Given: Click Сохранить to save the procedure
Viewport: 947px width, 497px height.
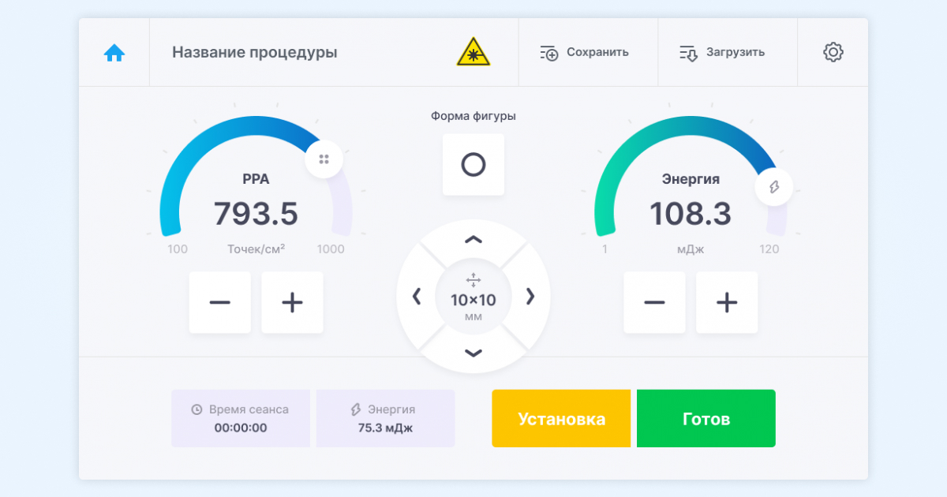Looking at the screenshot, I should 585,53.
